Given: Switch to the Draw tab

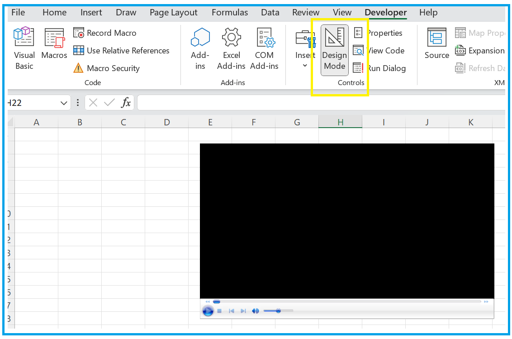Looking at the screenshot, I should point(126,12).
